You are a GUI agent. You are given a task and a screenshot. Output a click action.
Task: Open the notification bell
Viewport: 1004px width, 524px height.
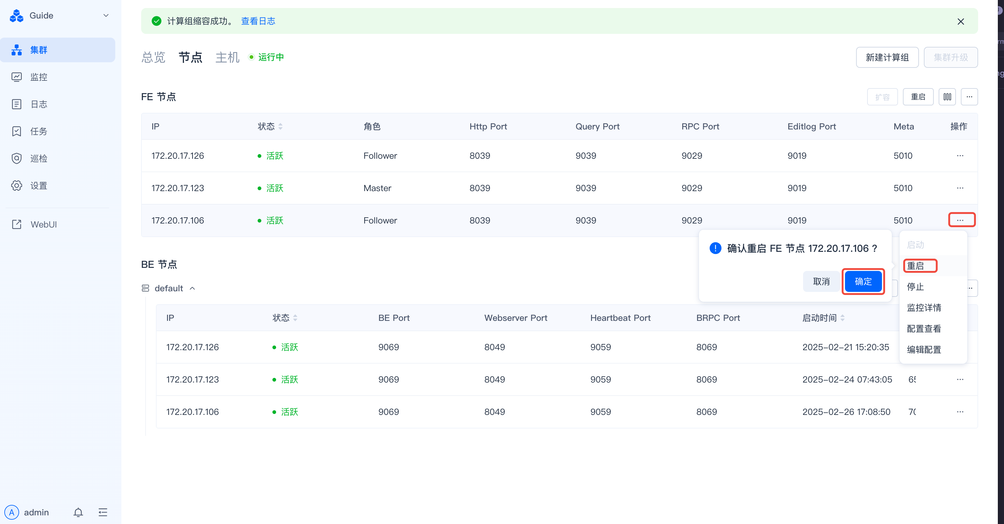pos(78,512)
